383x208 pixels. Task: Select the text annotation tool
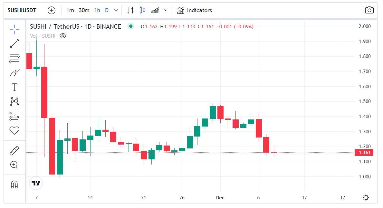pos(14,87)
